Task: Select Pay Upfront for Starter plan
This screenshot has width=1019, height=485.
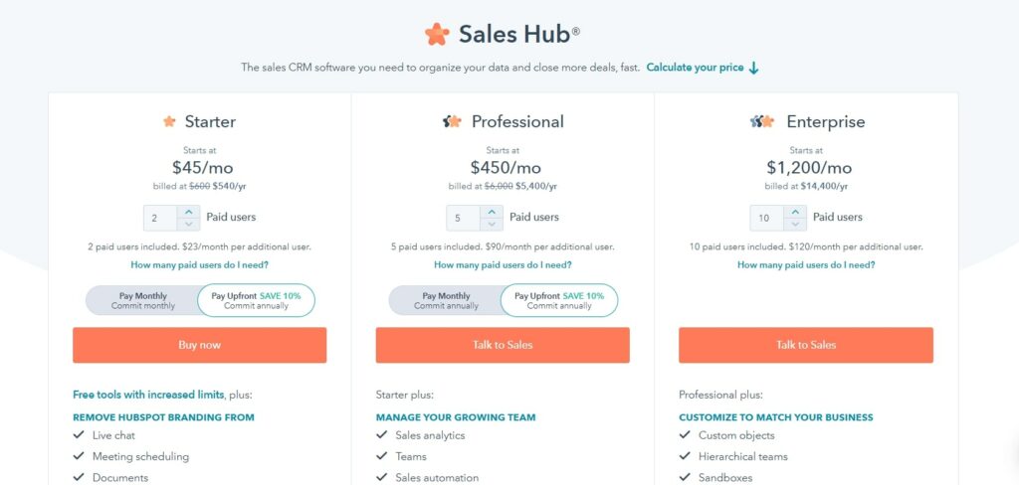Action: click(x=256, y=300)
